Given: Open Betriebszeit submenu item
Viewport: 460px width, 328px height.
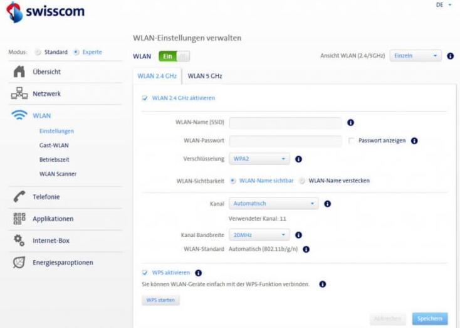Looking at the screenshot, I should [x=55, y=159].
